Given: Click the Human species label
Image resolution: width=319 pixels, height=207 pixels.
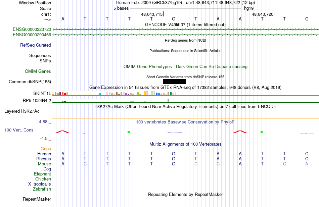Looking at the screenshot, I should [44, 154].
